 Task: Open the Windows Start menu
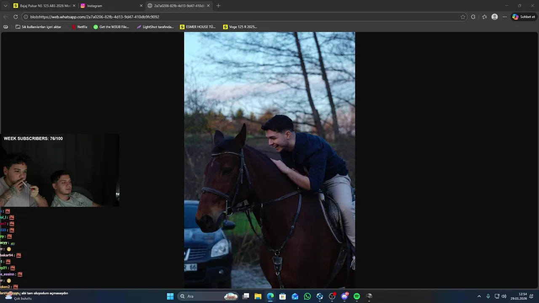pos(170,296)
